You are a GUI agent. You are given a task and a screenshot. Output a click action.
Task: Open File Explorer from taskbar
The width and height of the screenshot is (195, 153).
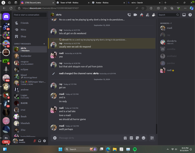click(x=115, y=149)
